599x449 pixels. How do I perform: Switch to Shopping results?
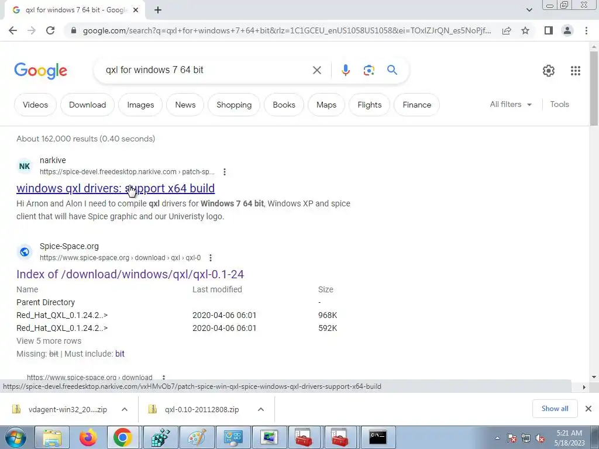(x=234, y=105)
